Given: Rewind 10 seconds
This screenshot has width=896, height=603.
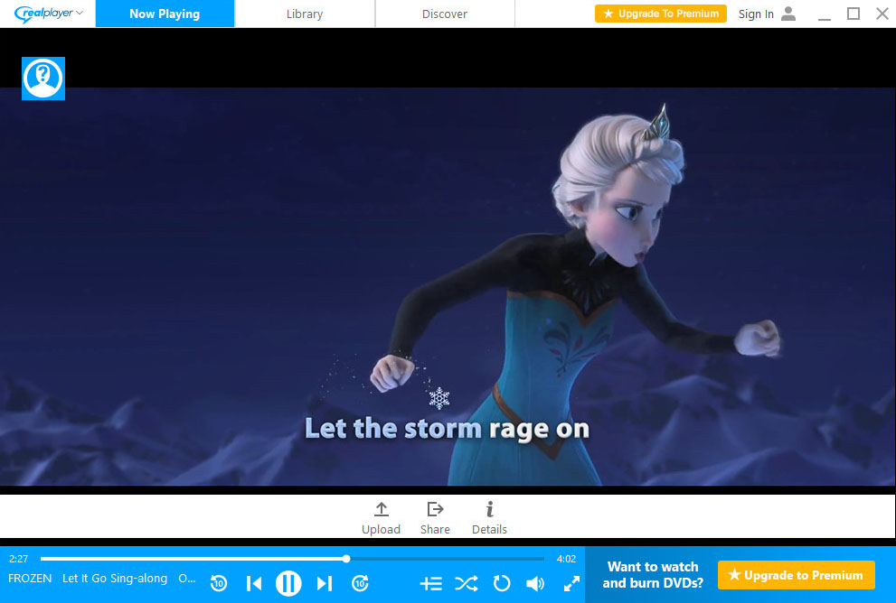Looking at the screenshot, I should point(218,583).
